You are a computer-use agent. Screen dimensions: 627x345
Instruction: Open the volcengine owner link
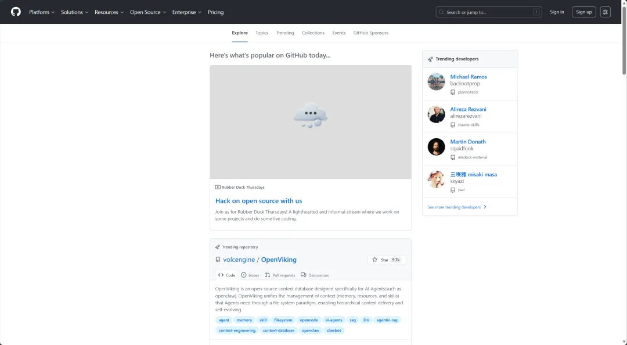tap(239, 260)
